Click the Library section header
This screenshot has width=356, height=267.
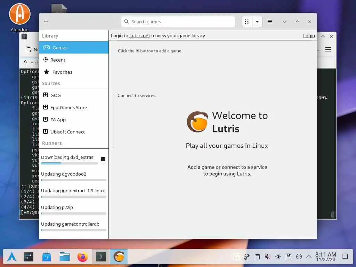tap(50, 36)
